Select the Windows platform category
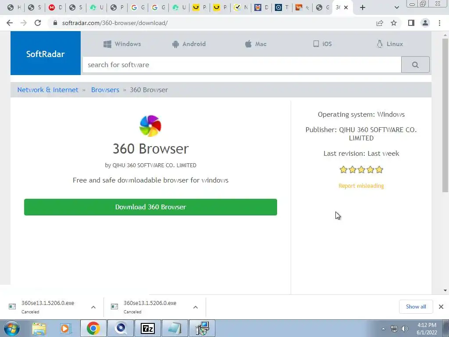Image resolution: width=449 pixels, height=337 pixels. click(122, 44)
